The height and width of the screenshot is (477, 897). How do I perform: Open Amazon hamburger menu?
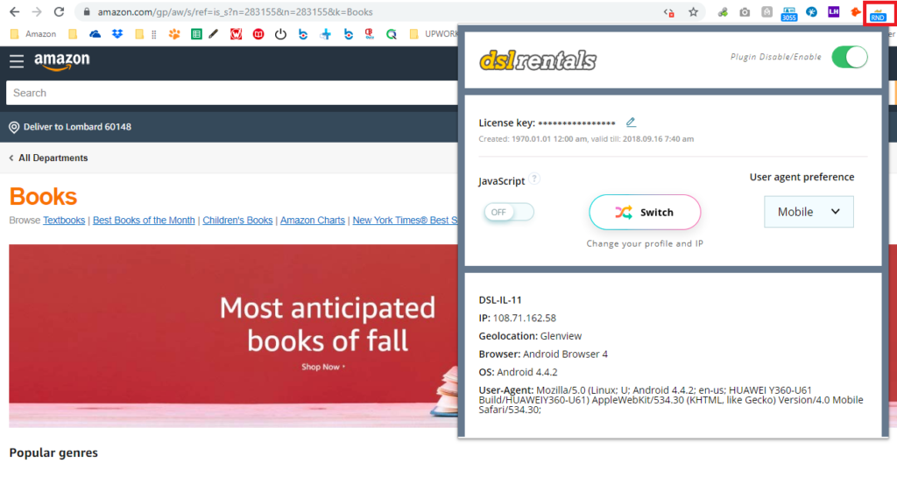[17, 61]
